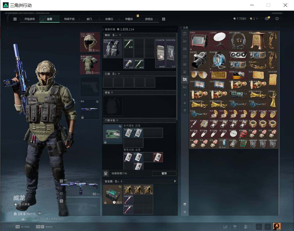
Task: Click the empty backpack slot
Action: (x=113, y=106)
